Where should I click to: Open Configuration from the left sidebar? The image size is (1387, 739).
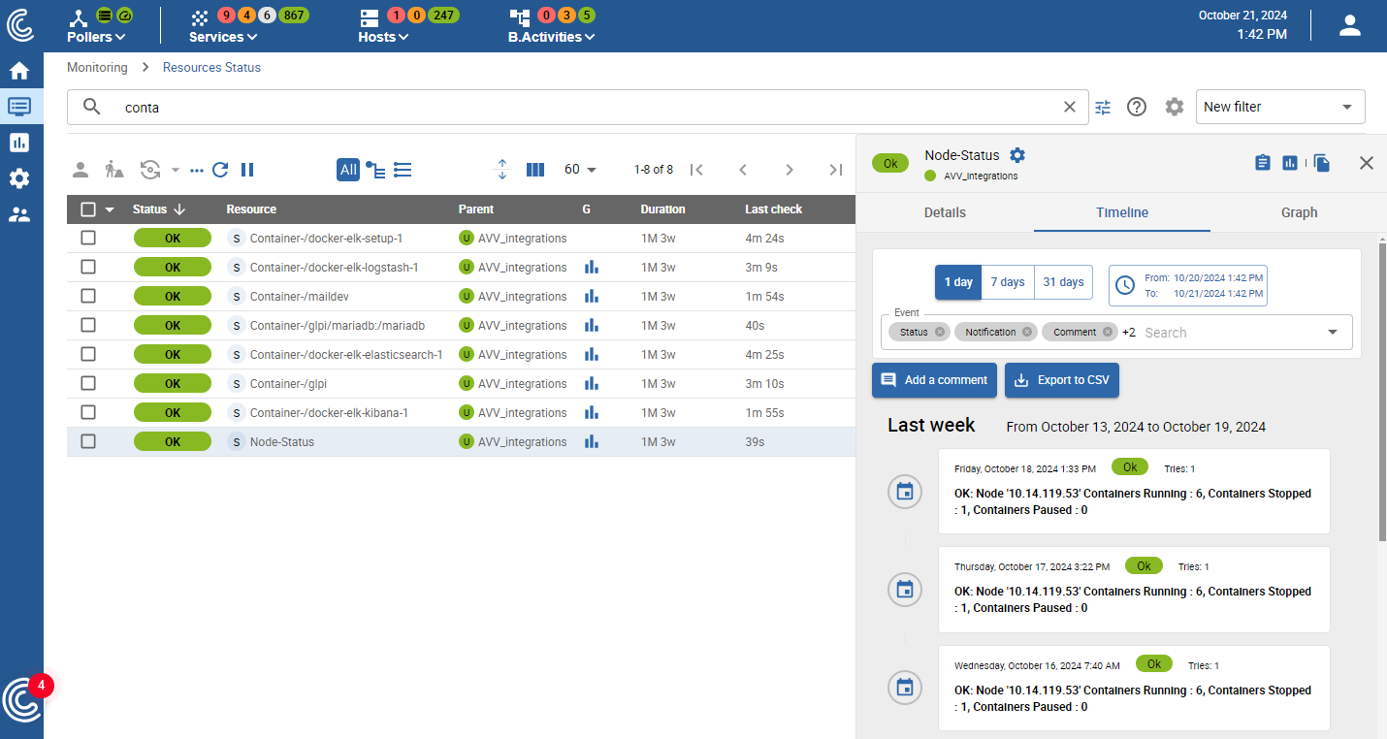(x=21, y=177)
